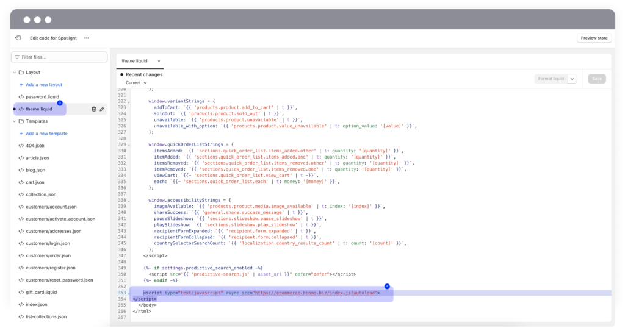
Task: Click the code icon beside gift_card.liquid
Action: [x=21, y=292]
